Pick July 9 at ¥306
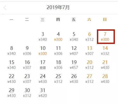118x104 pixels. point(27,51)
